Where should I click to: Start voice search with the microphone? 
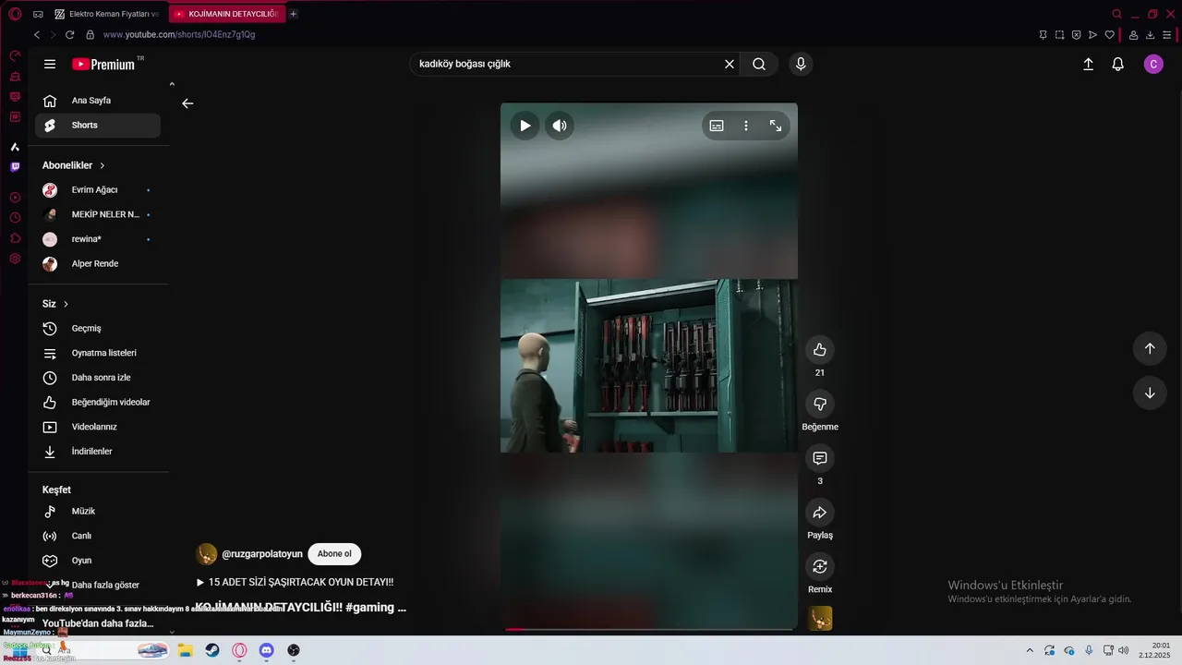801,64
